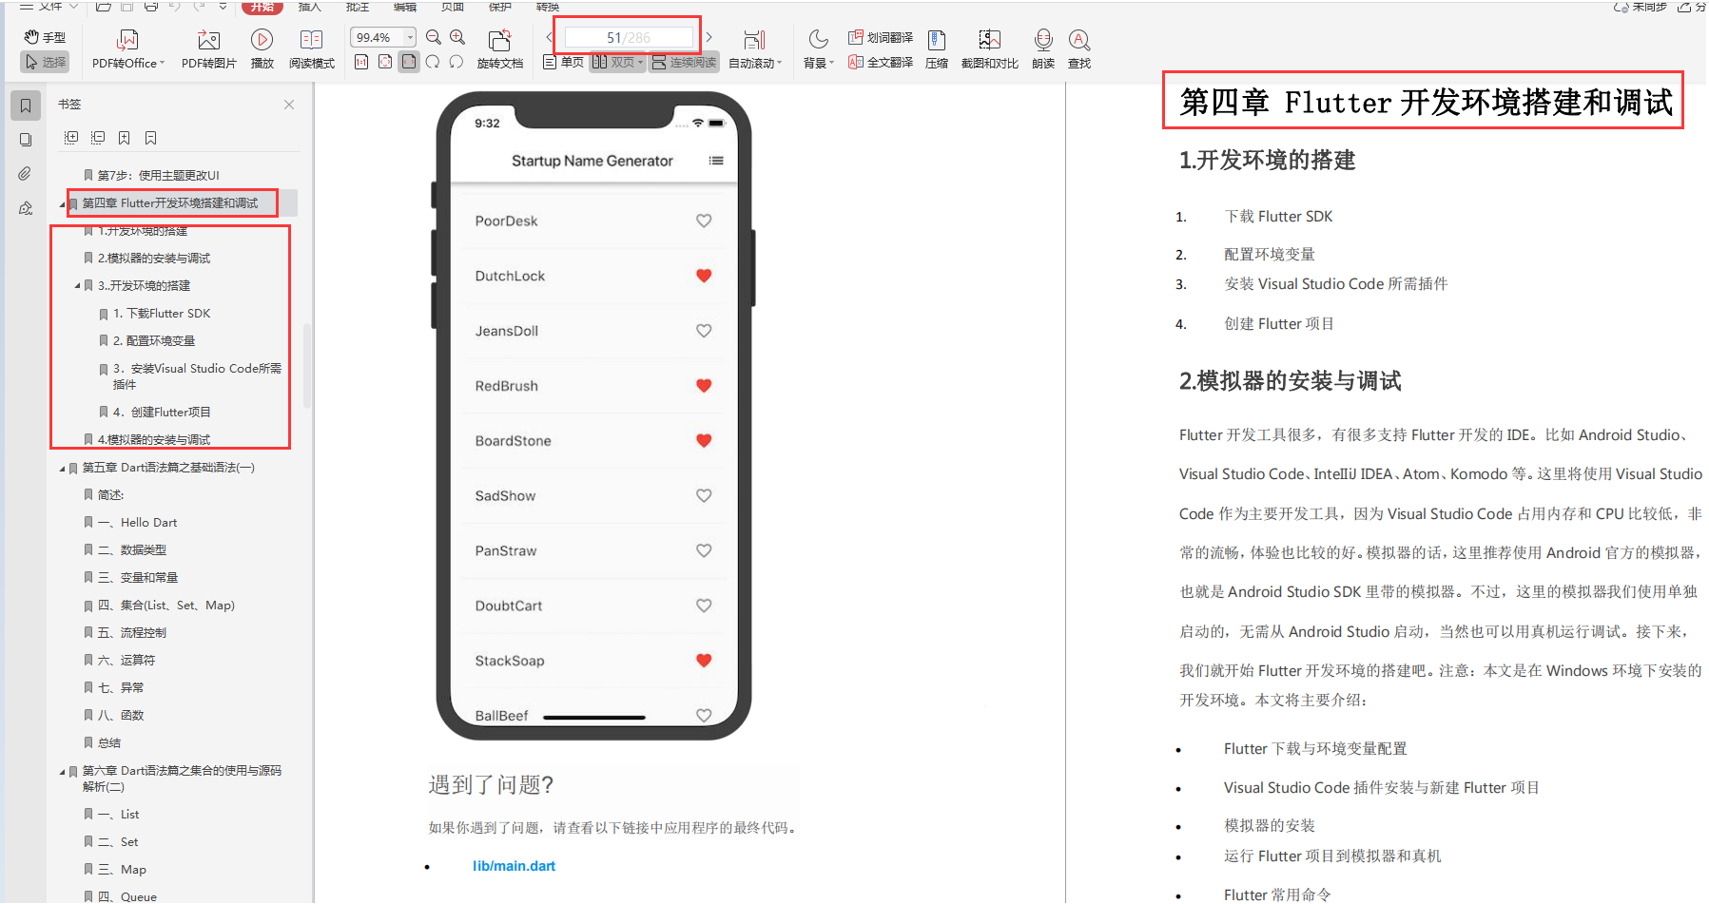Collapse the 第五章 Dart bookmark node
This screenshot has height=904, width=1709.
tap(63, 469)
